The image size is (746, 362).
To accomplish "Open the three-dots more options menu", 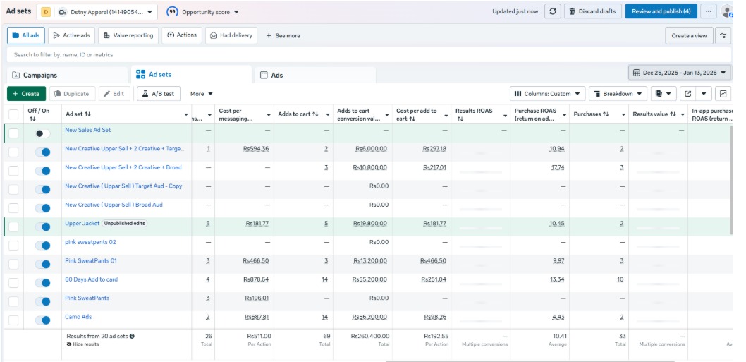I will [709, 11].
